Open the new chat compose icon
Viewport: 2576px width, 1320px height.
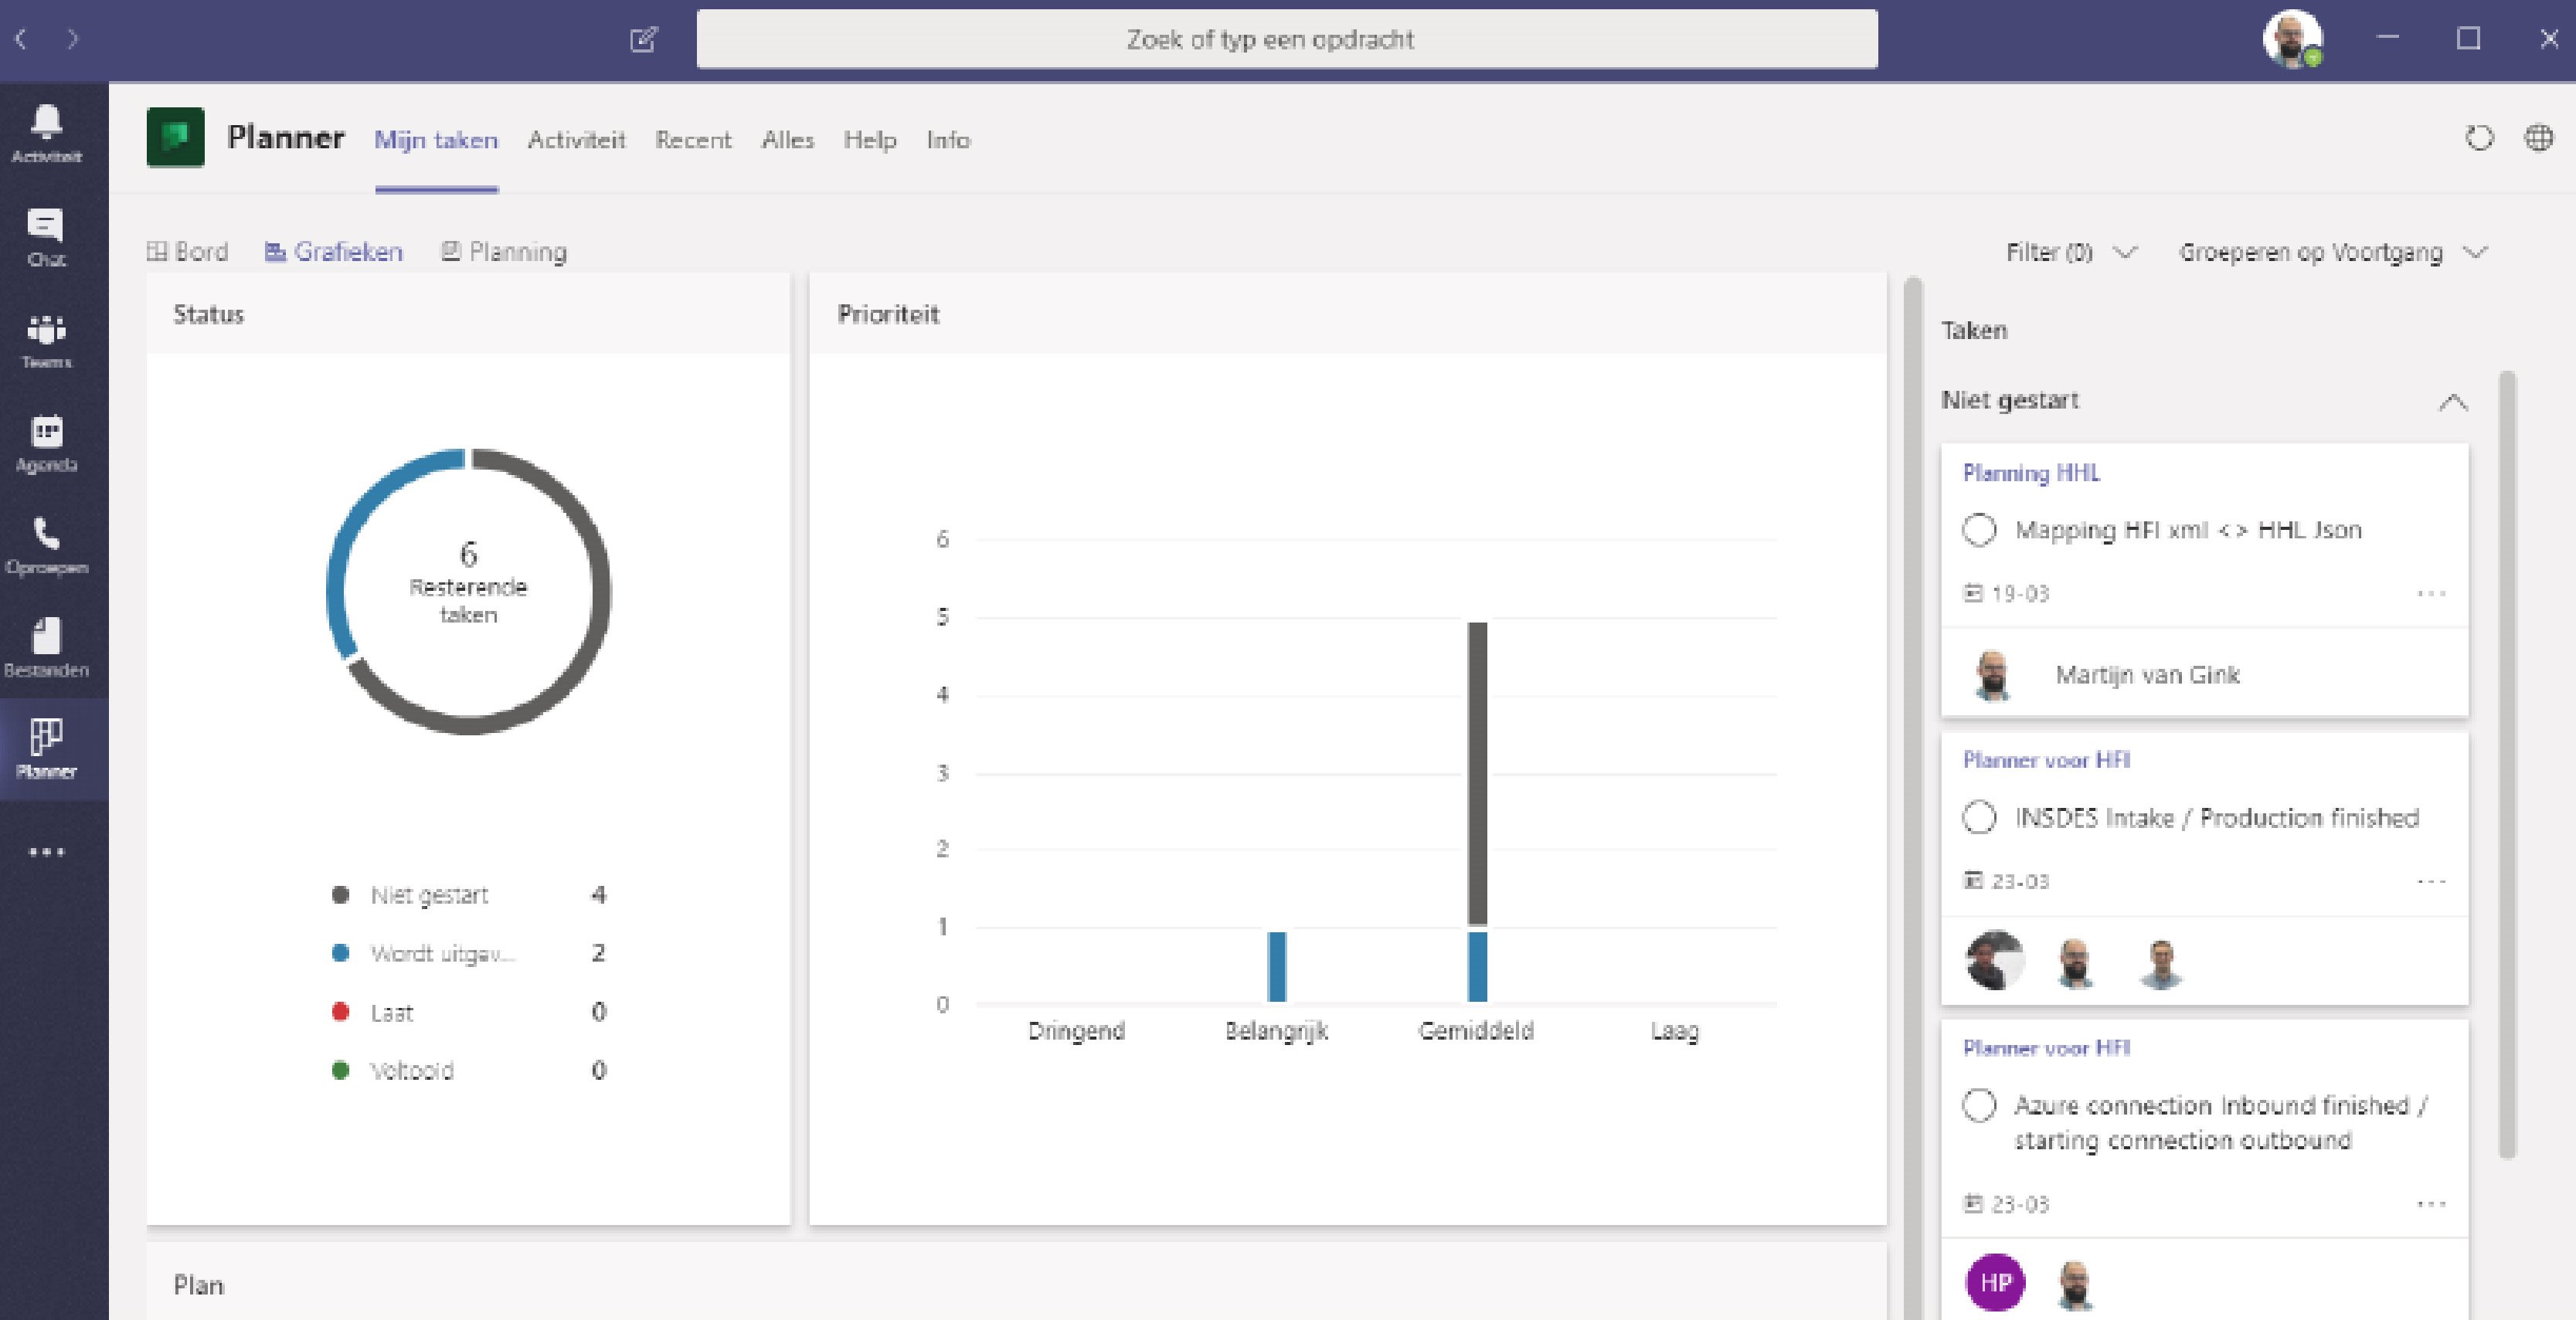pos(646,40)
